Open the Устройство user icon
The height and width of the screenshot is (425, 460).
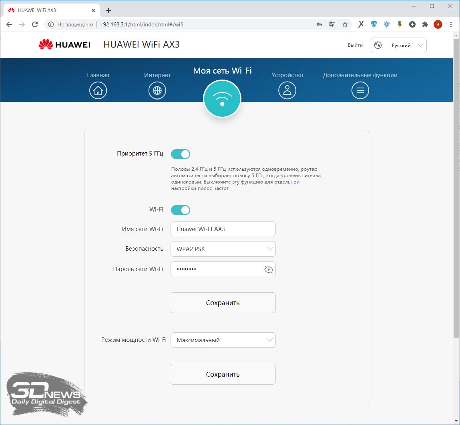tap(287, 90)
